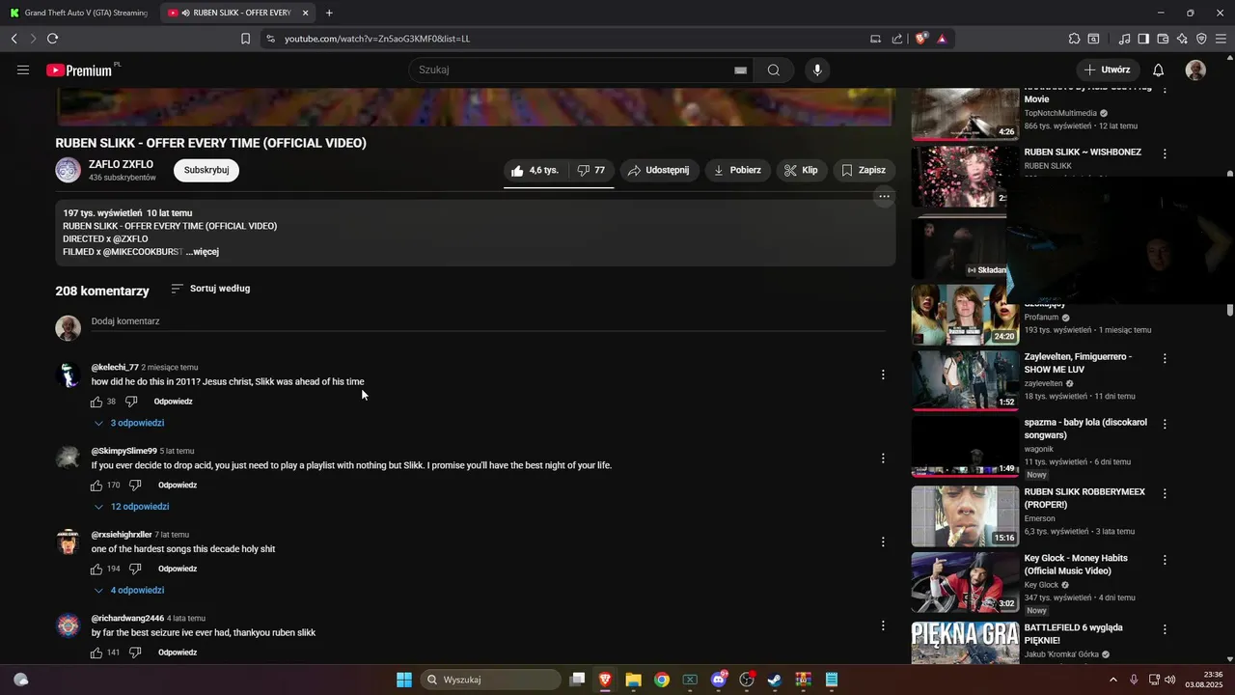The height and width of the screenshot is (695, 1235).
Task: Open options menu for richardwang2446 comment
Action: [883, 625]
